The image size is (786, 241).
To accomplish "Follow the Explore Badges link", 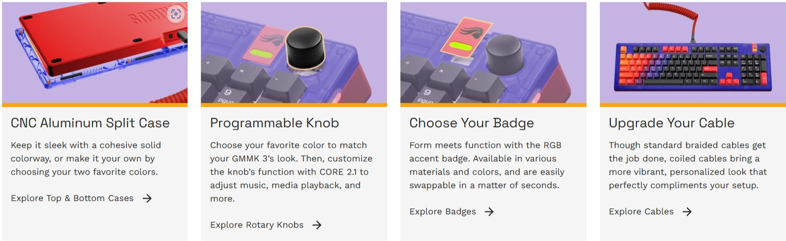I will (443, 212).
